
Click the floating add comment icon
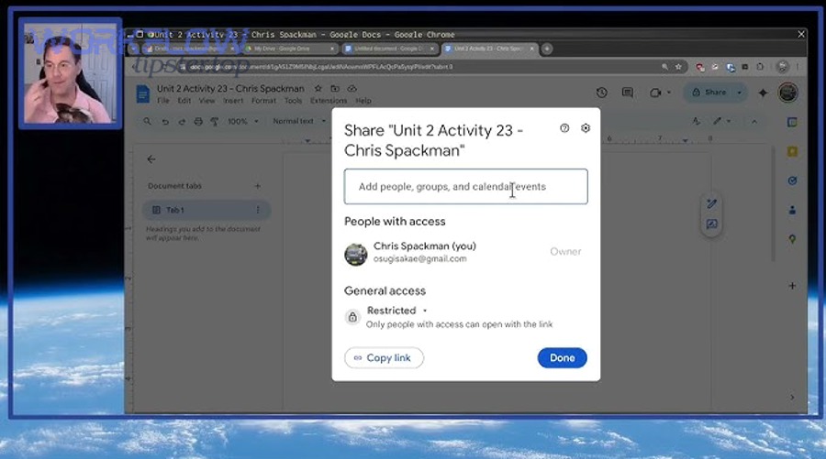click(x=711, y=224)
